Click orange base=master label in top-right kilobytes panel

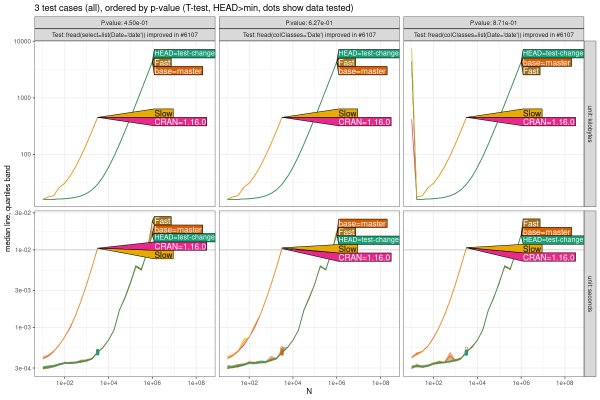click(546, 62)
